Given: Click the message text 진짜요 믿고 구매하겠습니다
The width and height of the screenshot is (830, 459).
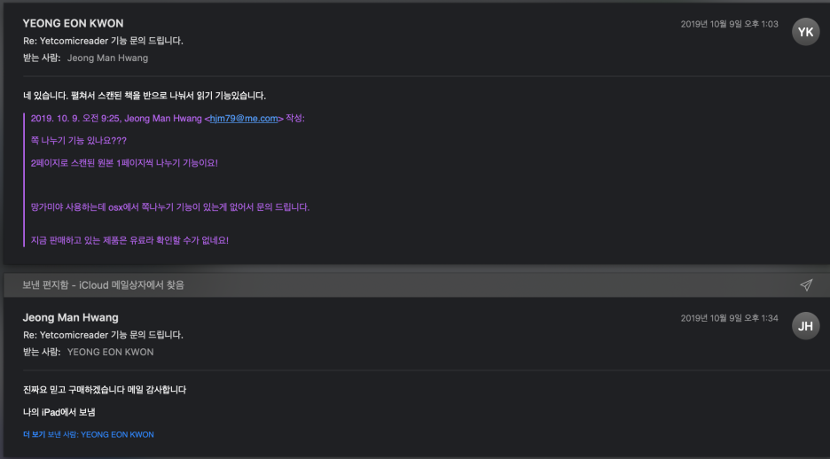Looking at the screenshot, I should (x=105, y=389).
